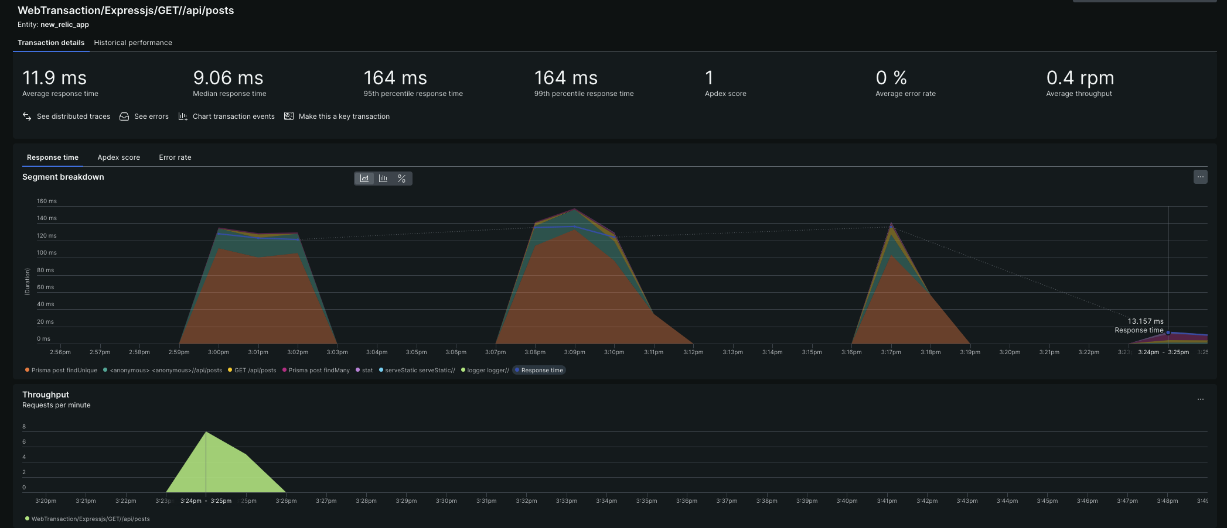Click the stat legend color dot
Image resolution: width=1227 pixels, height=528 pixels.
357,370
